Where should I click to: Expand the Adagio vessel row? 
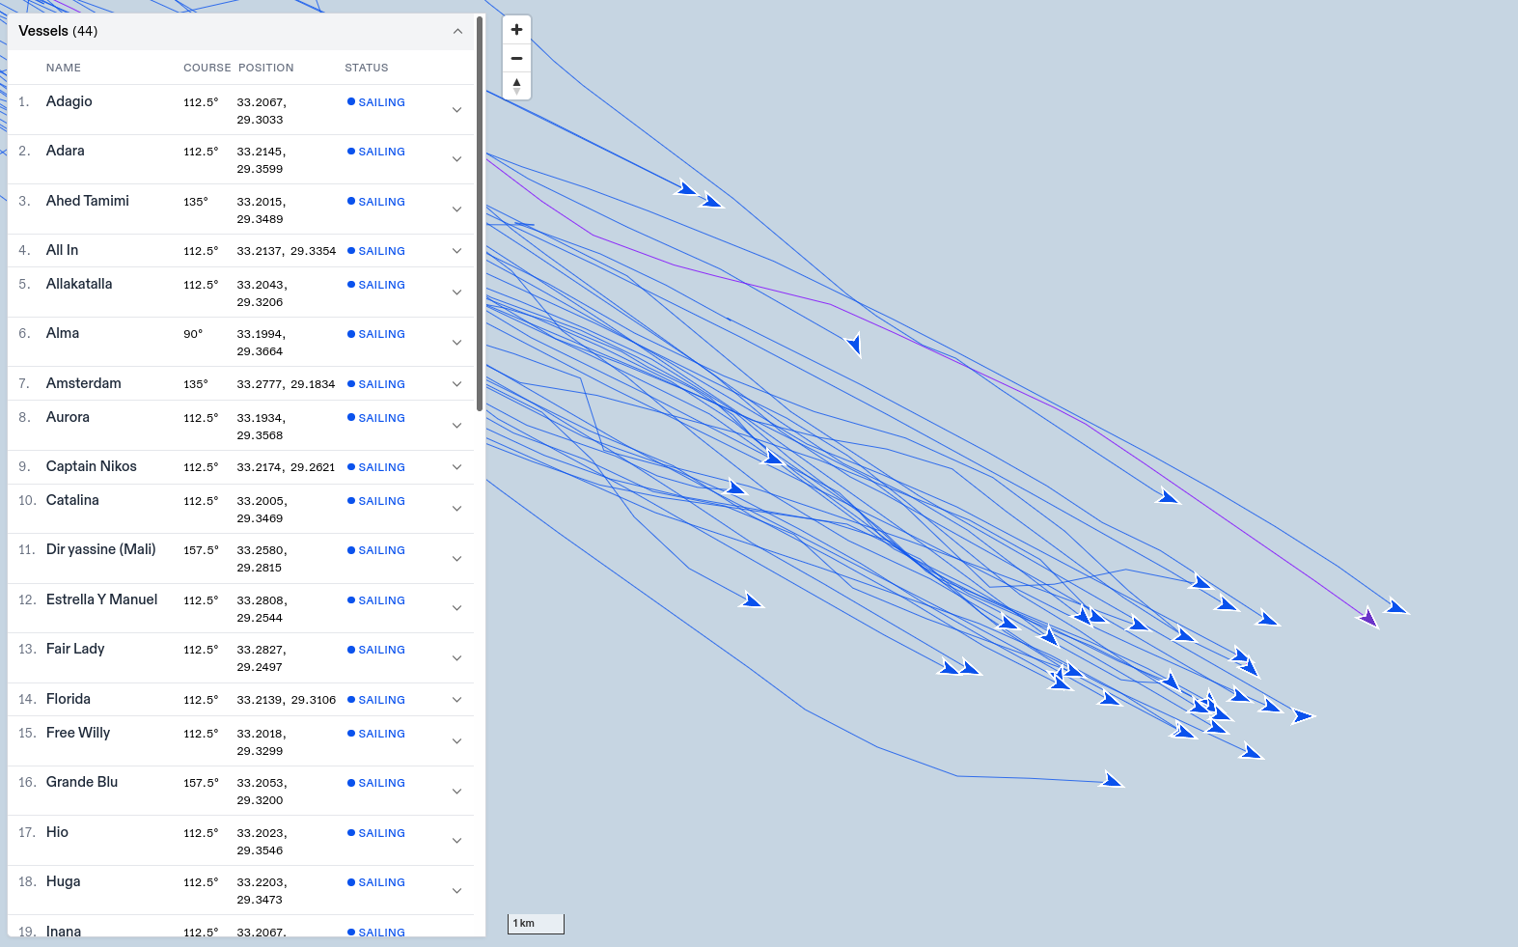[x=456, y=110]
